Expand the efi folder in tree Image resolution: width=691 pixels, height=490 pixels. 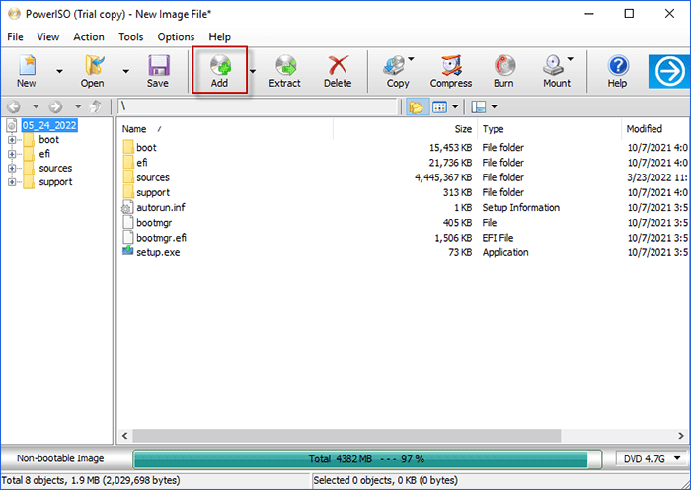[x=12, y=154]
